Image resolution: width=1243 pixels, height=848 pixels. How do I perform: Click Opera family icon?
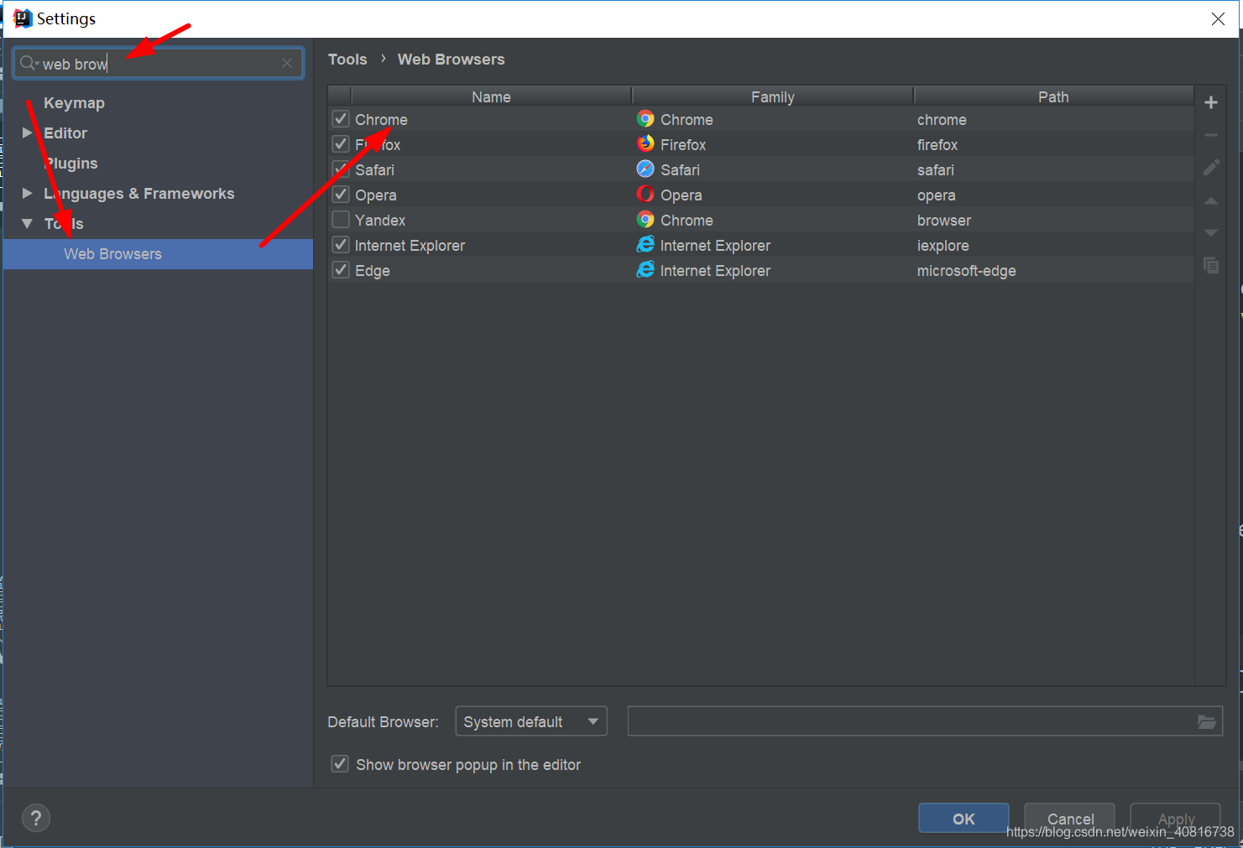[x=645, y=195]
